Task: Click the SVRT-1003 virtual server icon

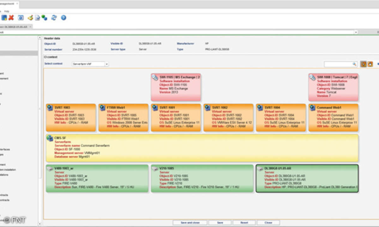Action: pos(50,108)
